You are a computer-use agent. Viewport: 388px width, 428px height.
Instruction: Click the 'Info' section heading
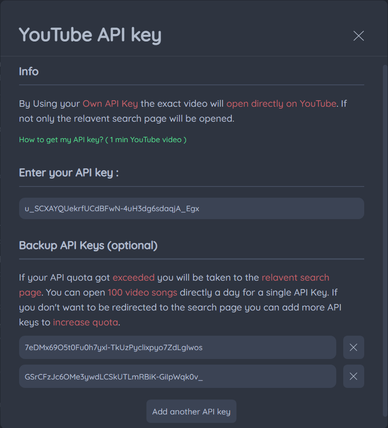tap(28, 71)
